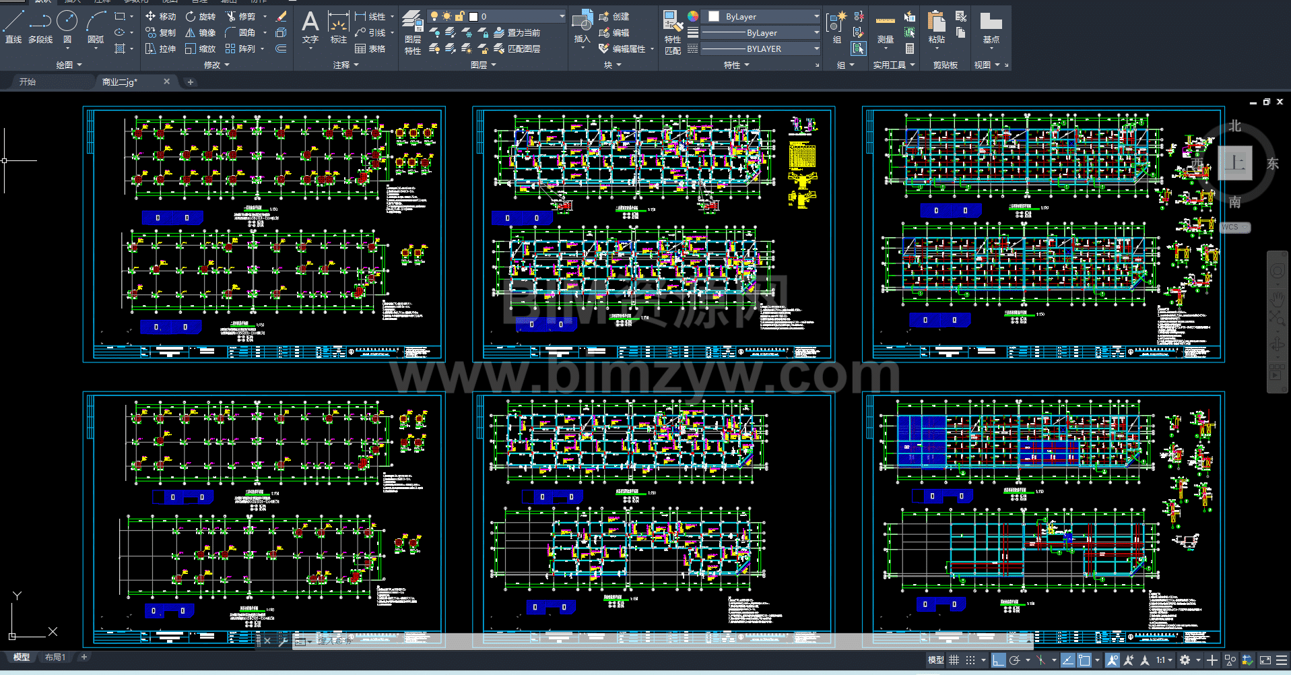The image size is (1291, 675).
Task: Switch to the 布局1 layout tab
Action: point(55,657)
